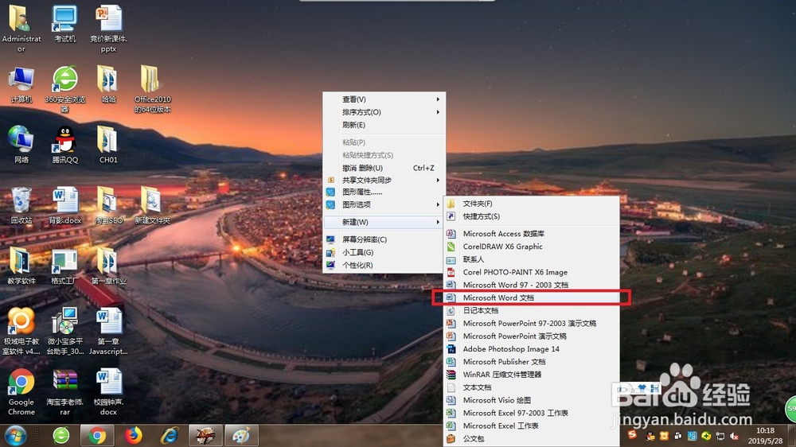
Task: Create new 日记本文档
Action: click(532, 310)
